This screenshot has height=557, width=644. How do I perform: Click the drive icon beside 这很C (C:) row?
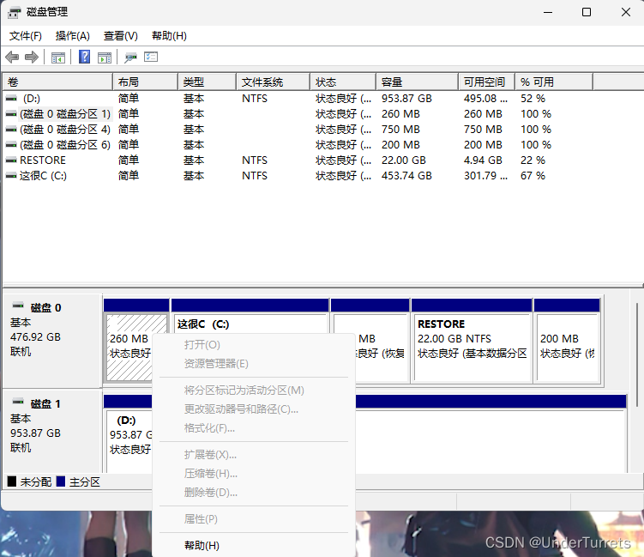coord(11,176)
